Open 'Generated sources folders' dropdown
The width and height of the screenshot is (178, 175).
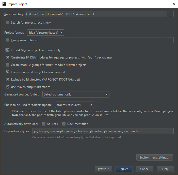(76, 94)
